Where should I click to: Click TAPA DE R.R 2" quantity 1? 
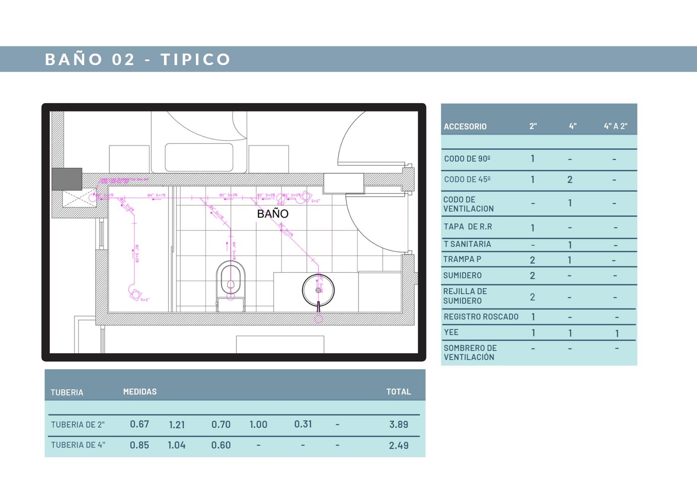pyautogui.click(x=532, y=228)
